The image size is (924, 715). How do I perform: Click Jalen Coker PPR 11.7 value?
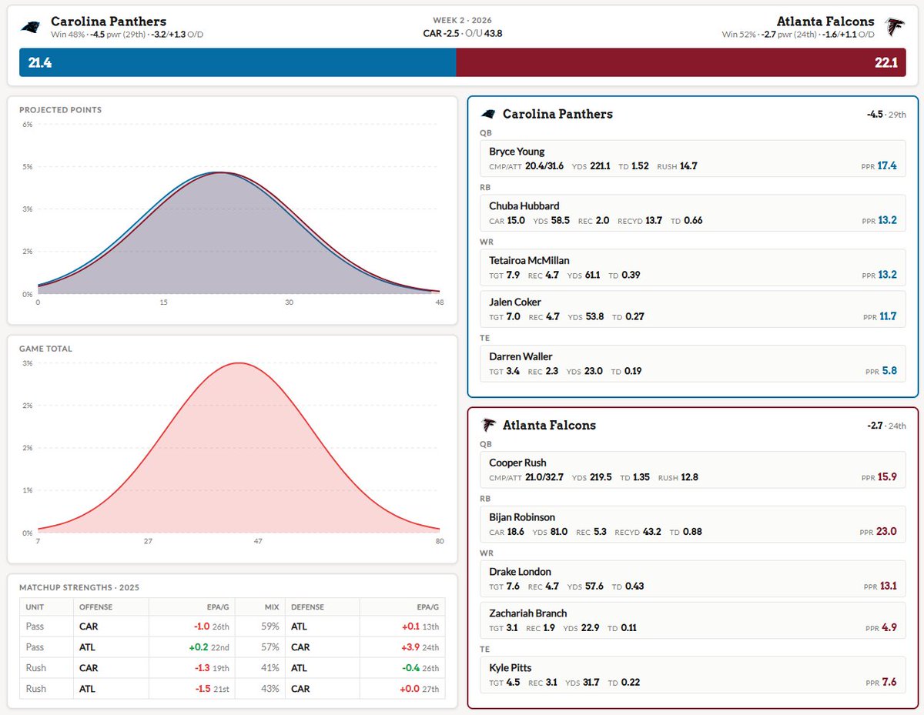(x=879, y=316)
